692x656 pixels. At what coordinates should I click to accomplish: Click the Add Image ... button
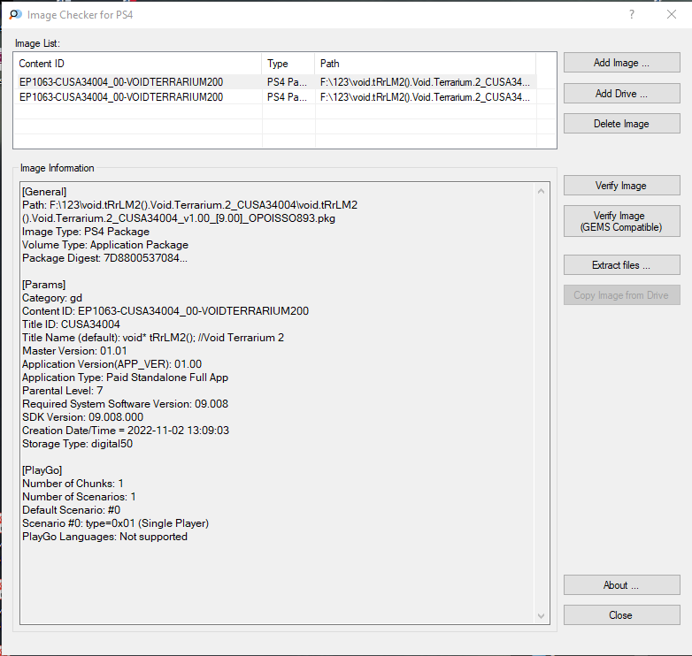pyautogui.click(x=621, y=63)
